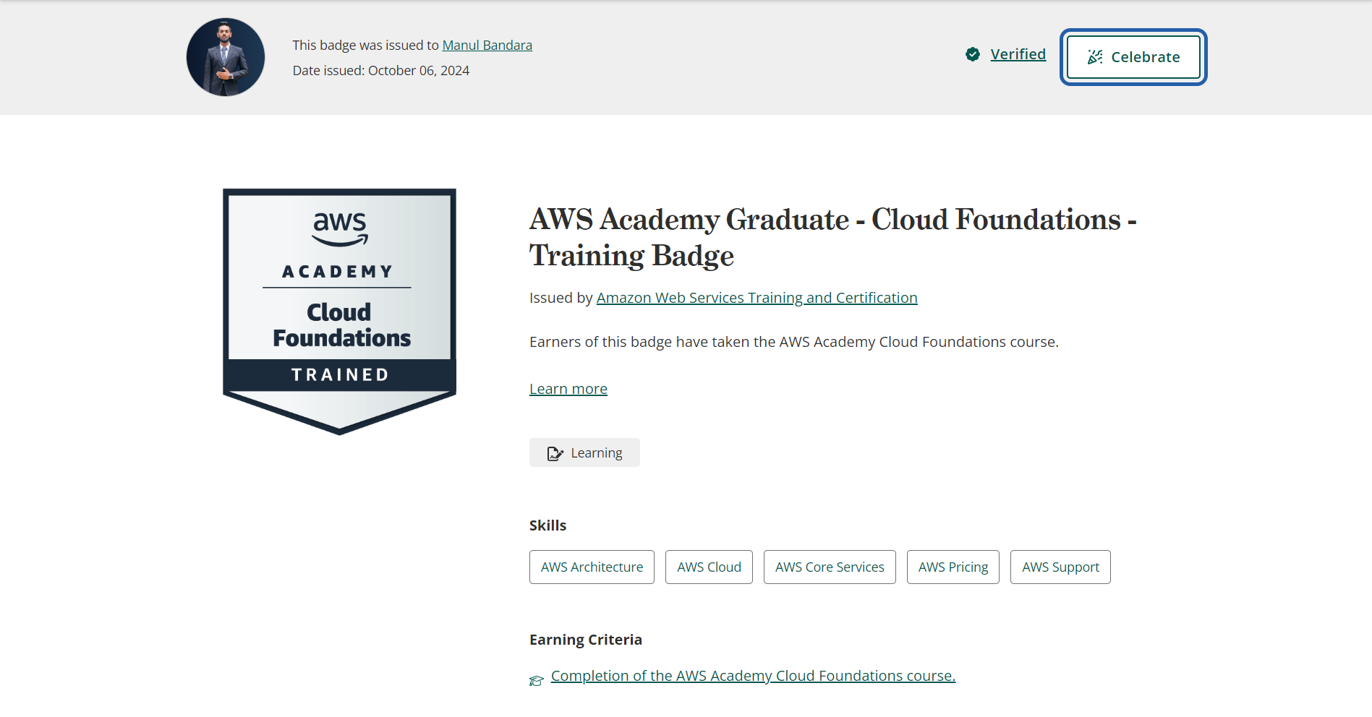1372x717 pixels.
Task: Click the completion of Cloud Foundations course link
Action: (x=752, y=675)
